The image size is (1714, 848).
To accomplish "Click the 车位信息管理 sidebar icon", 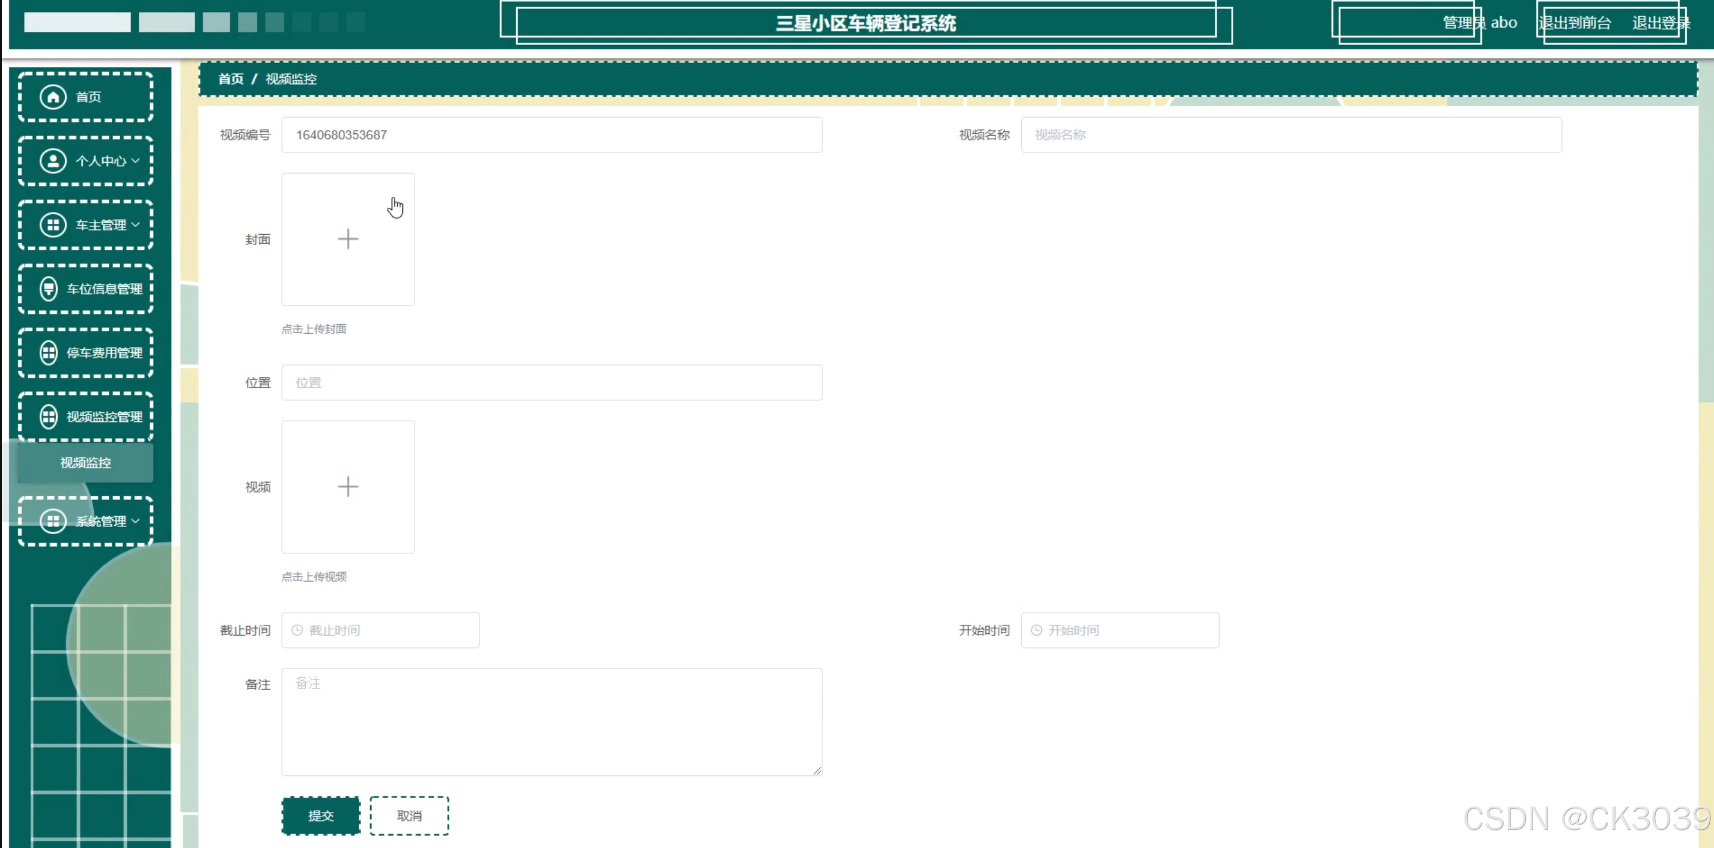I will (49, 289).
